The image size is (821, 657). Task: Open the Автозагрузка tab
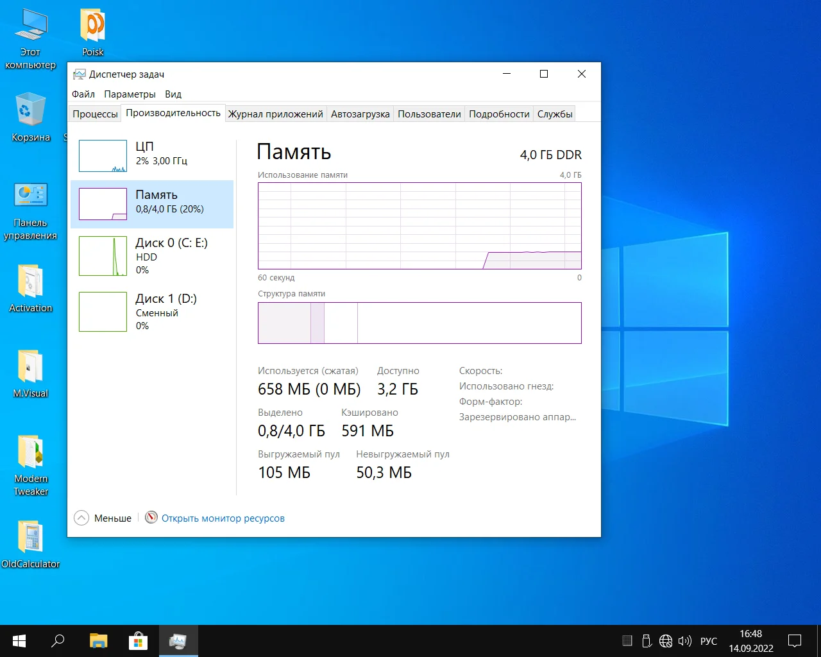(360, 114)
